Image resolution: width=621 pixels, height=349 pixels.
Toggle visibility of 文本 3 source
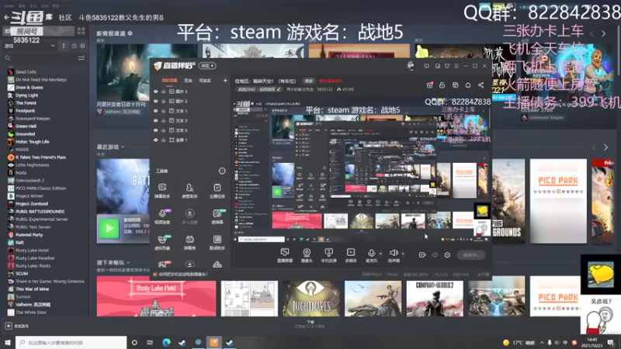point(156,130)
